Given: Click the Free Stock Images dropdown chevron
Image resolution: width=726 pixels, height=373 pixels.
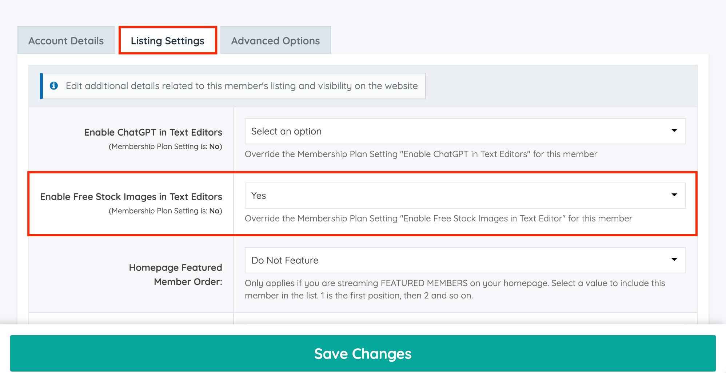Looking at the screenshot, I should point(675,195).
